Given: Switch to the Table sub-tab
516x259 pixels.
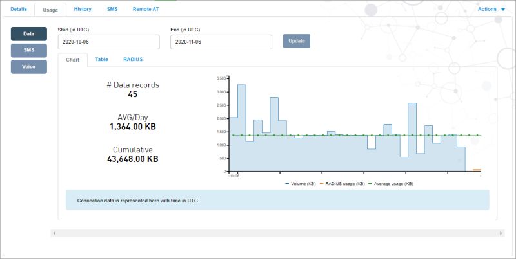Looking at the screenshot, I should tap(101, 59).
